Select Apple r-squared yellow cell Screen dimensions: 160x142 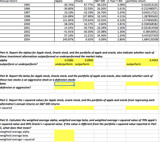[64, 108]
